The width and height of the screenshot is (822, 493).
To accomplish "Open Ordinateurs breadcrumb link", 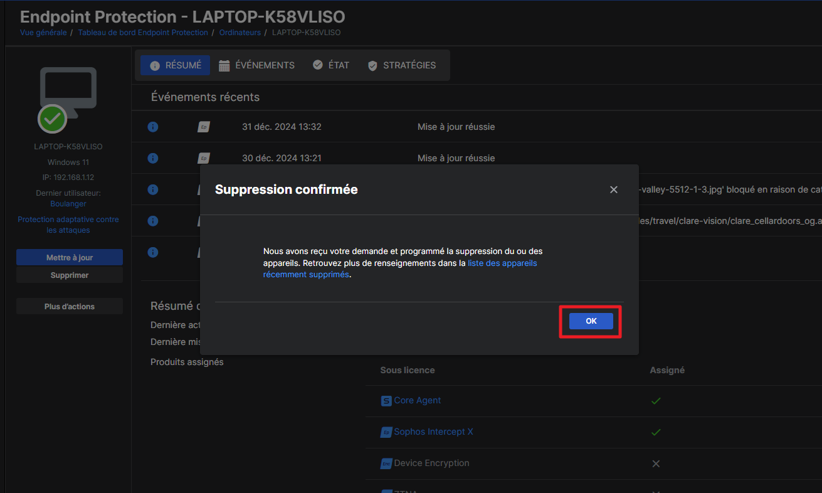I will click(x=240, y=33).
